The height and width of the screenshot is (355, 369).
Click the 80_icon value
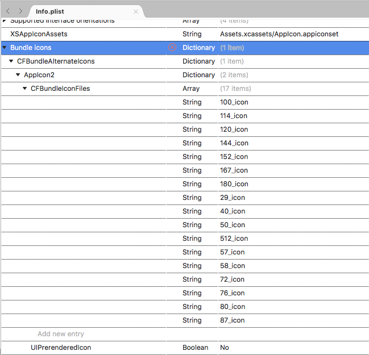point(233,307)
